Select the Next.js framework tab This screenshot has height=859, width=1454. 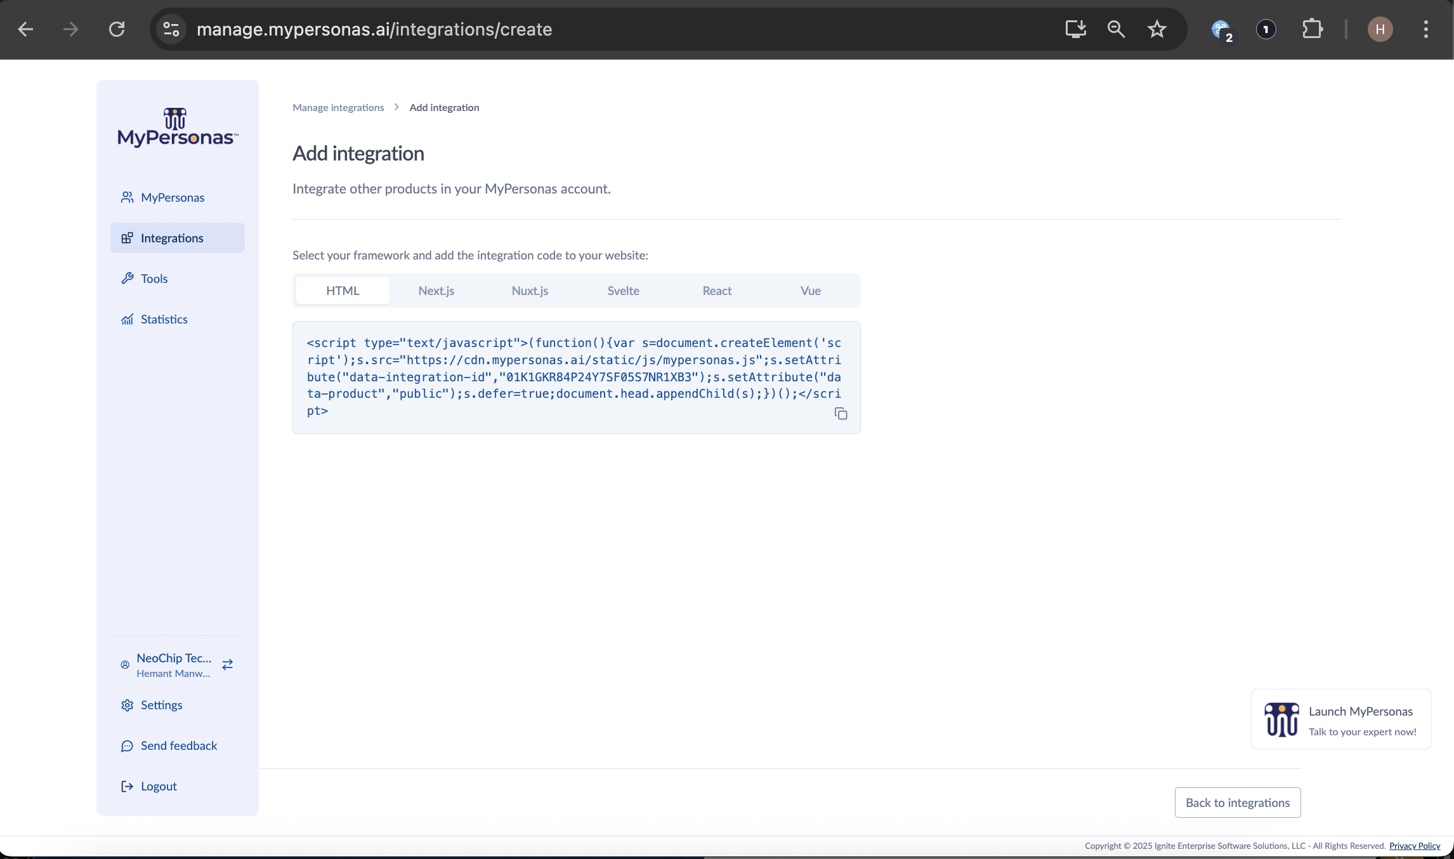436,291
